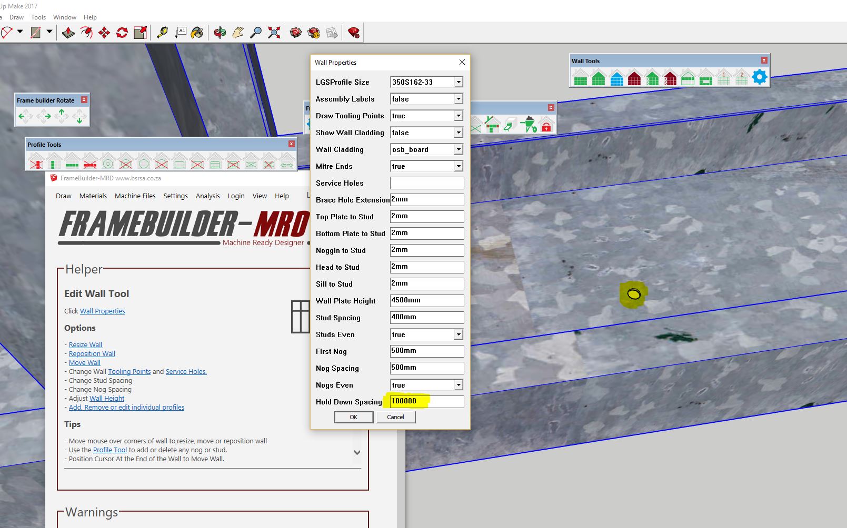847x528 pixels.
Task: Click the Stud Spacing input field
Action: coord(427,317)
